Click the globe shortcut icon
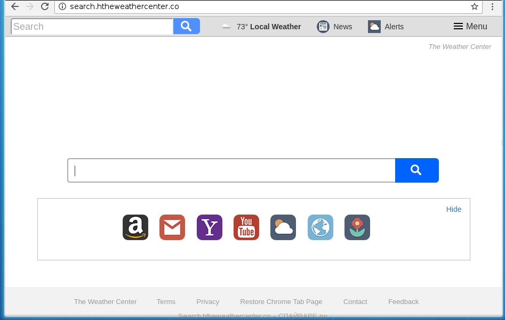Image resolution: width=505 pixels, height=320 pixels. (x=320, y=227)
